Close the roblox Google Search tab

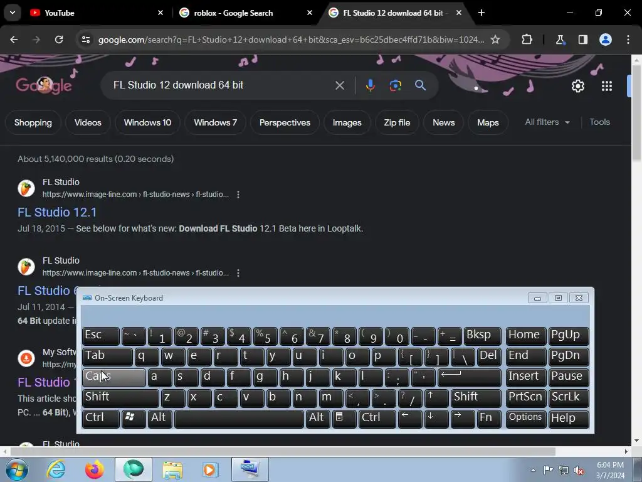pyautogui.click(x=310, y=13)
